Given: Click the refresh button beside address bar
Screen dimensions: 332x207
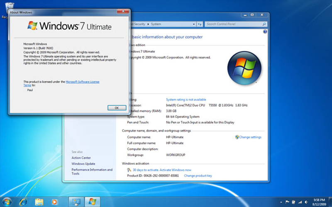Looking at the screenshot, I should coord(199,24).
